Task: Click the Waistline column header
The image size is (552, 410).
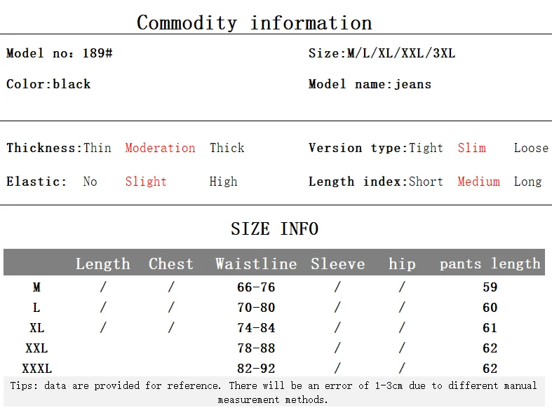Action: click(x=256, y=264)
